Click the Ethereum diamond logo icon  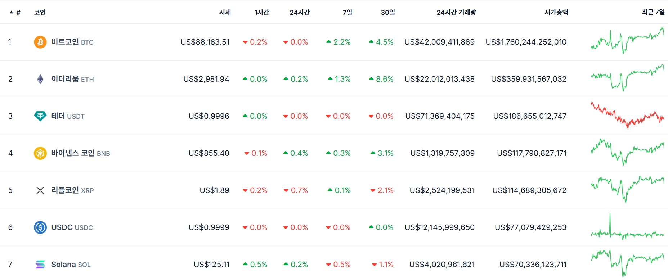40,79
